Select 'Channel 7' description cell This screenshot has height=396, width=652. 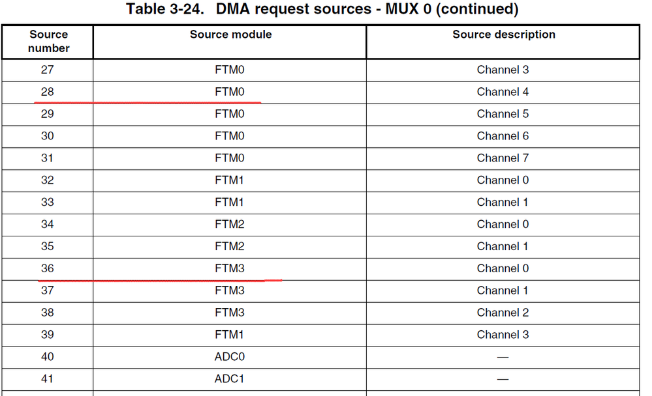coord(503,158)
